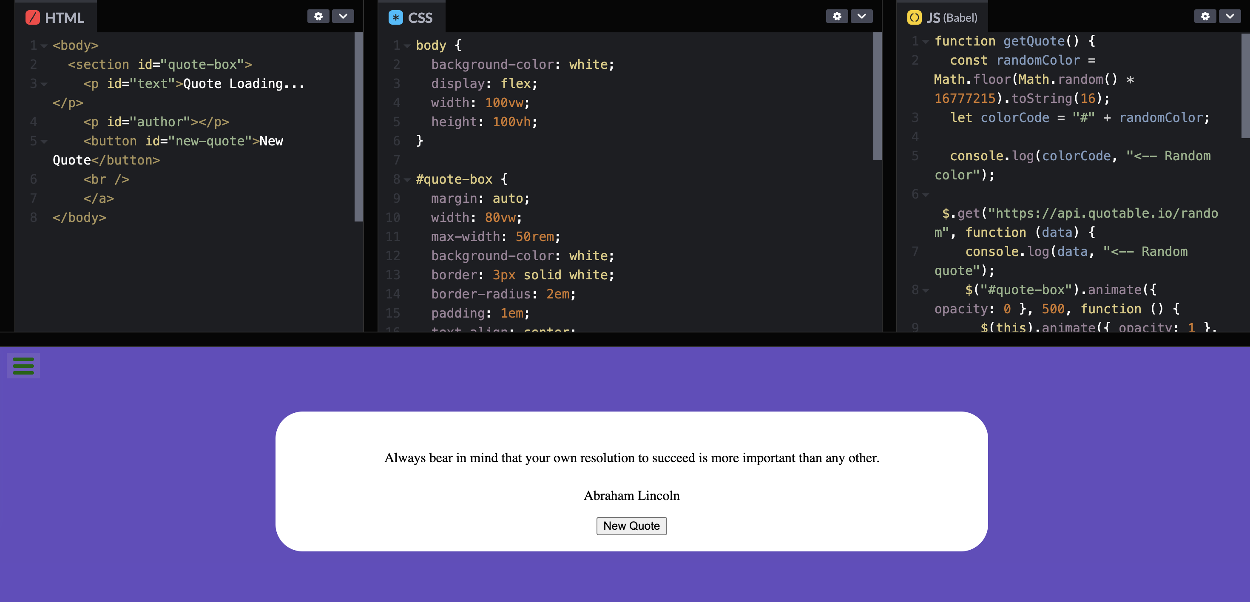Screen dimensions: 1250x602
Task: Click the Abraham Lincoln author text
Action: click(631, 496)
